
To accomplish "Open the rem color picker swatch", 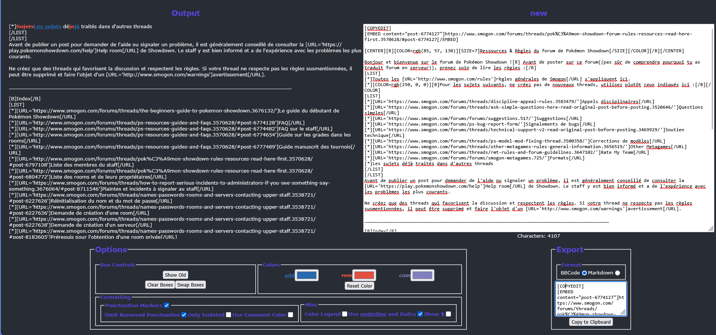I will tap(364, 275).
